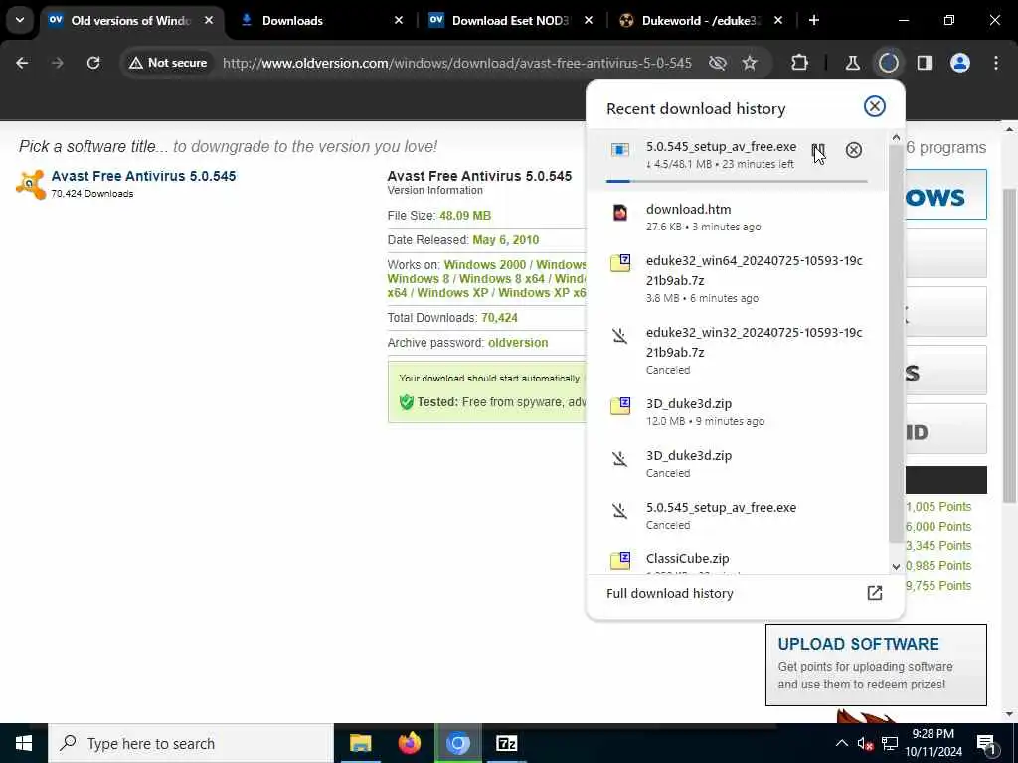Click the Avast logo icon
Viewport: 1018px width, 763px height.
click(x=30, y=184)
